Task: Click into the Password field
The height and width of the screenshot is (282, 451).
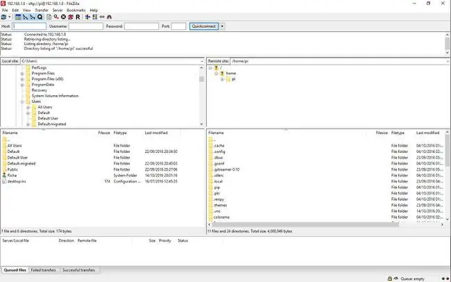Action: 142,26
